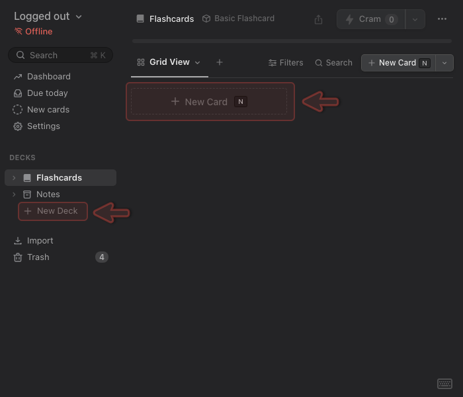Click the share/export icon in header

click(319, 19)
